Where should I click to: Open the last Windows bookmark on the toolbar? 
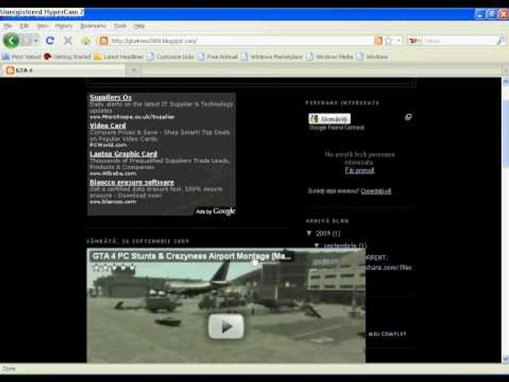pos(373,57)
